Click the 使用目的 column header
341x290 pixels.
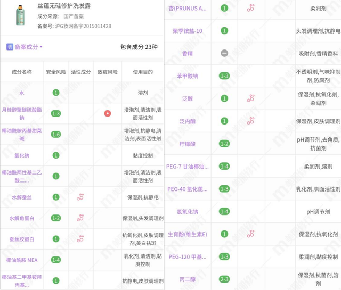click(x=143, y=72)
